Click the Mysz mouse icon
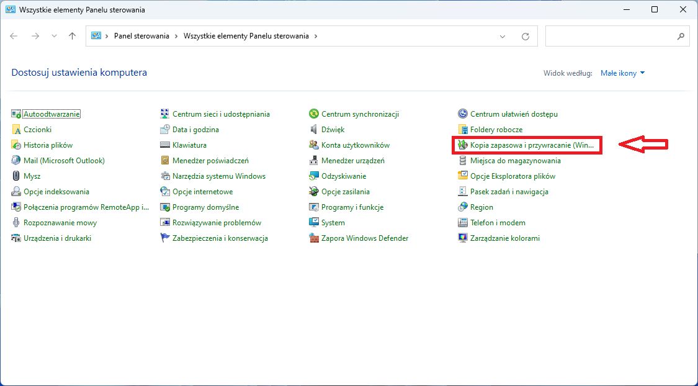 17,176
